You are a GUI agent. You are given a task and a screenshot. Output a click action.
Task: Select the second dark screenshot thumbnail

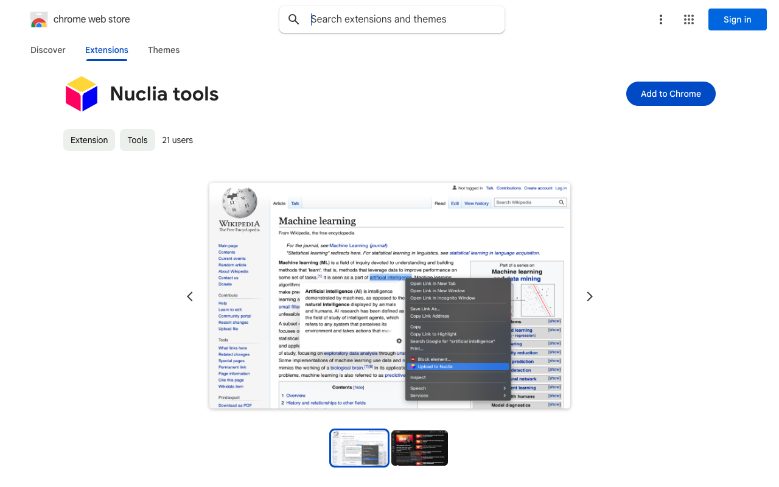(419, 448)
